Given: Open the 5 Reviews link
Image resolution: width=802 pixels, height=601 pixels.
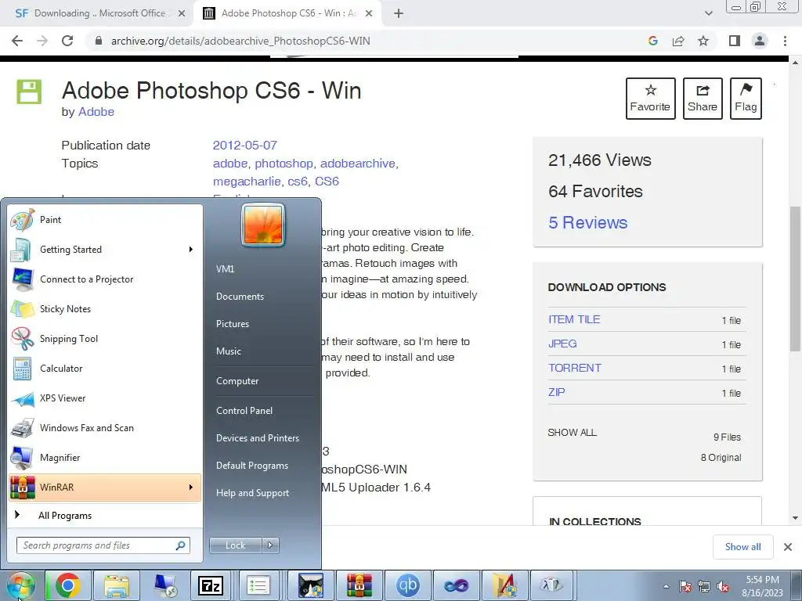Looking at the screenshot, I should click(587, 222).
